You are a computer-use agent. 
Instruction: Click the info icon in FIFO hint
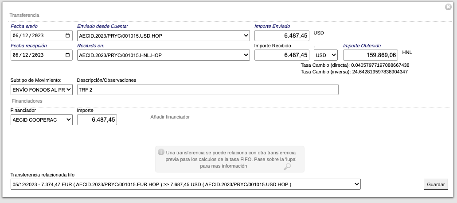click(x=161, y=152)
